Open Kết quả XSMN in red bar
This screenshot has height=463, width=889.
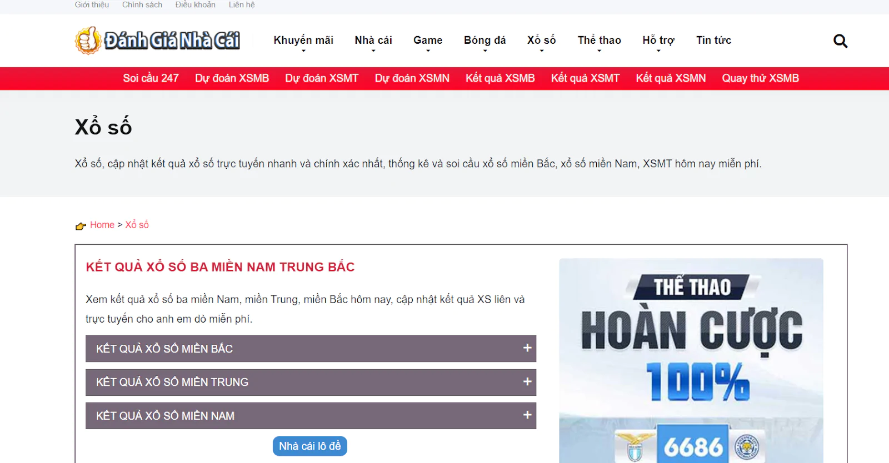pyautogui.click(x=671, y=78)
